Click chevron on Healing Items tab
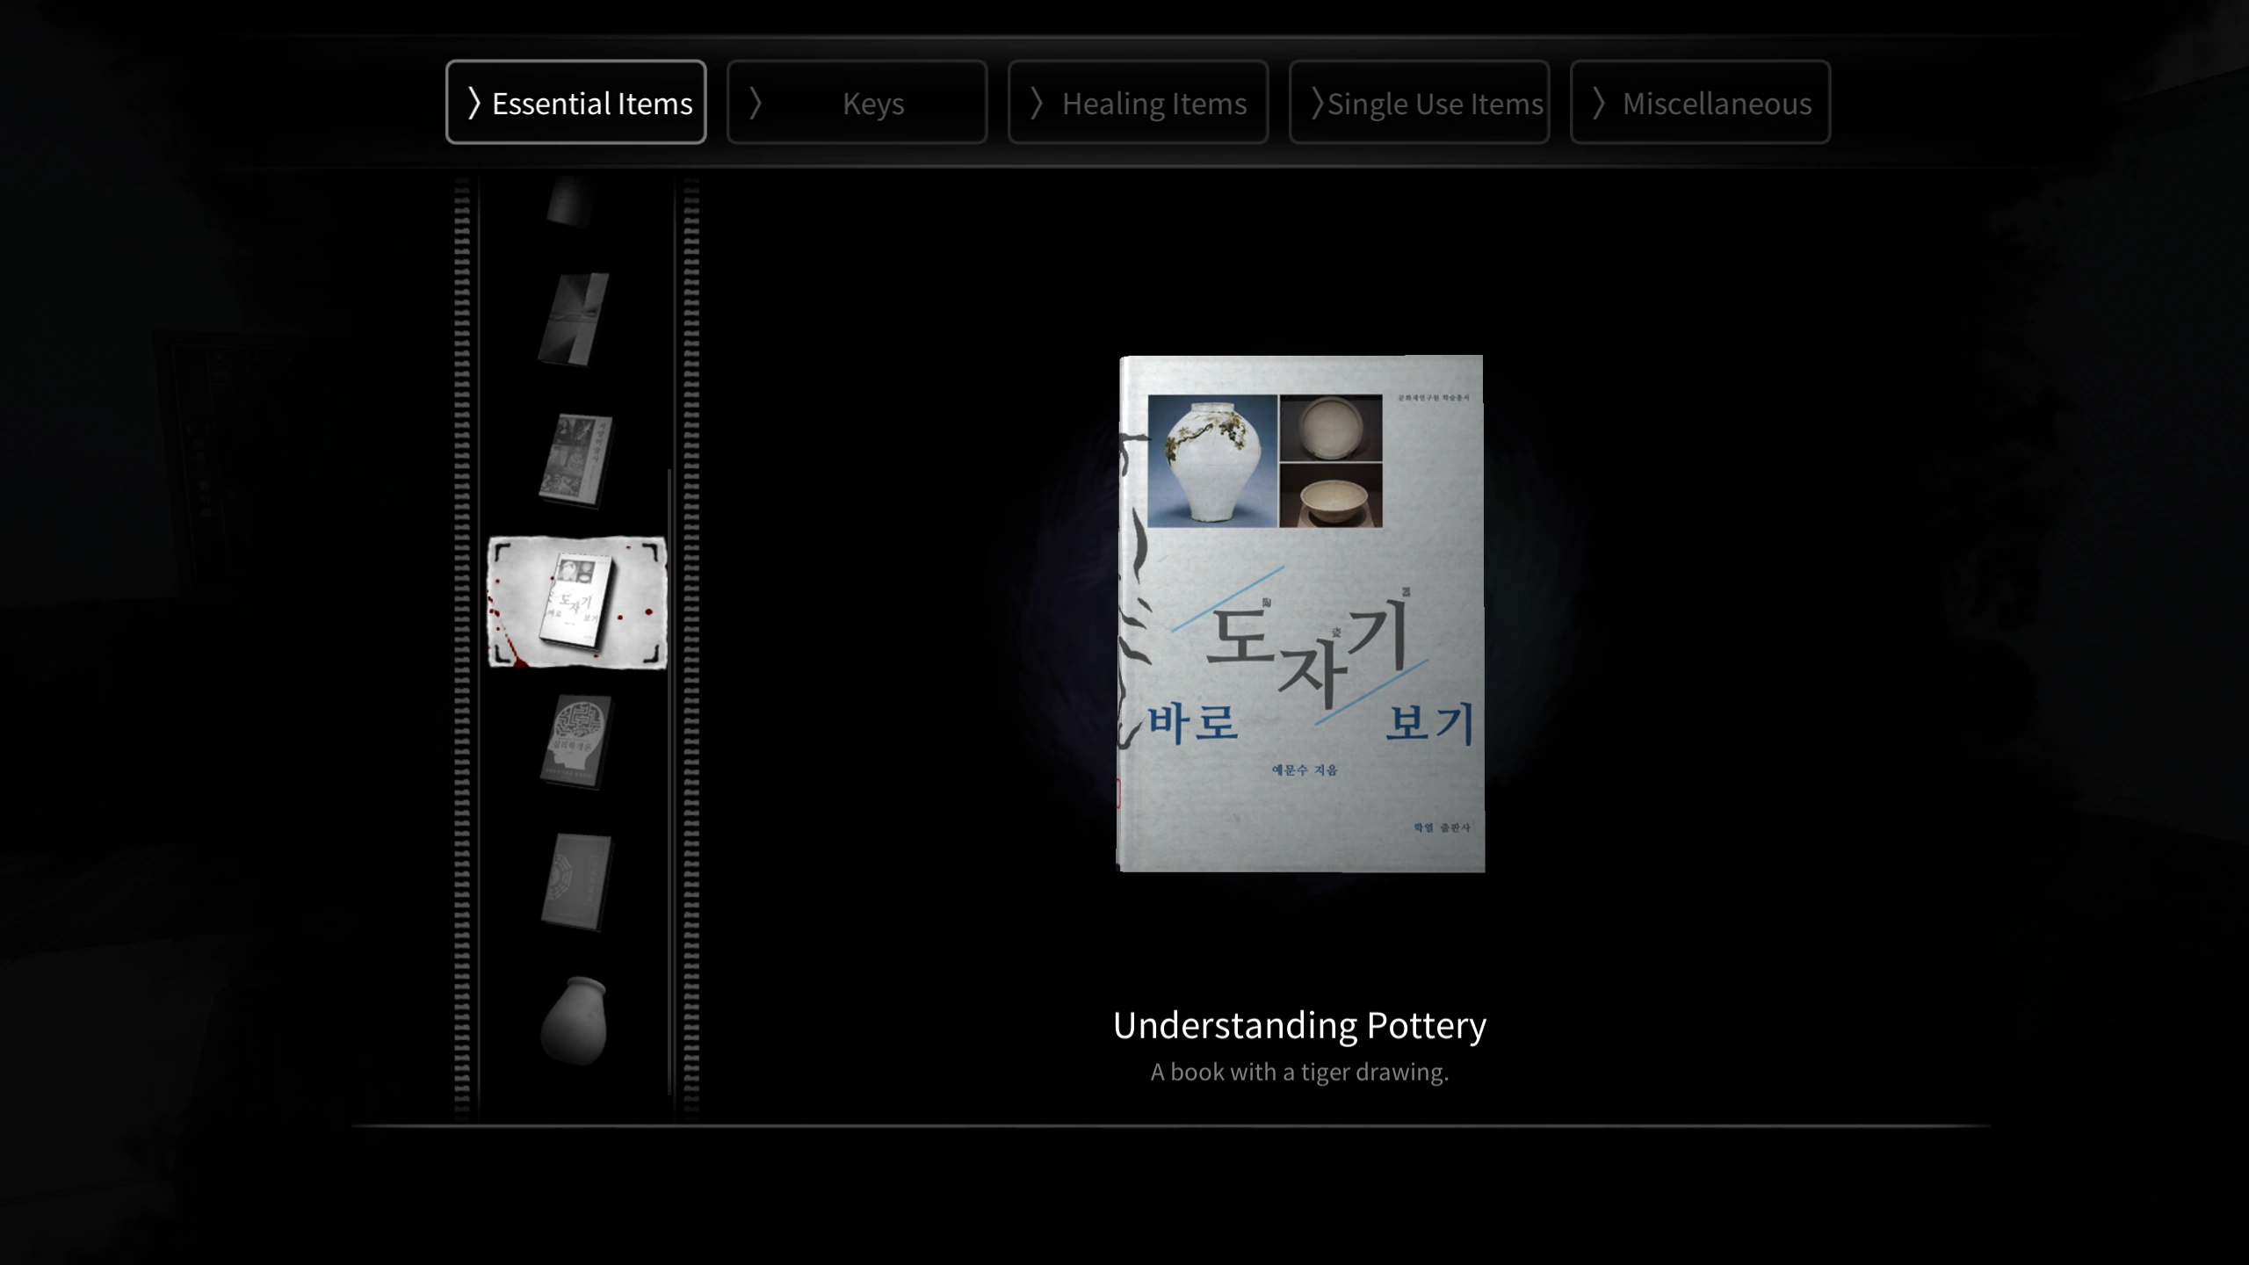This screenshot has width=2249, height=1265. [1037, 103]
